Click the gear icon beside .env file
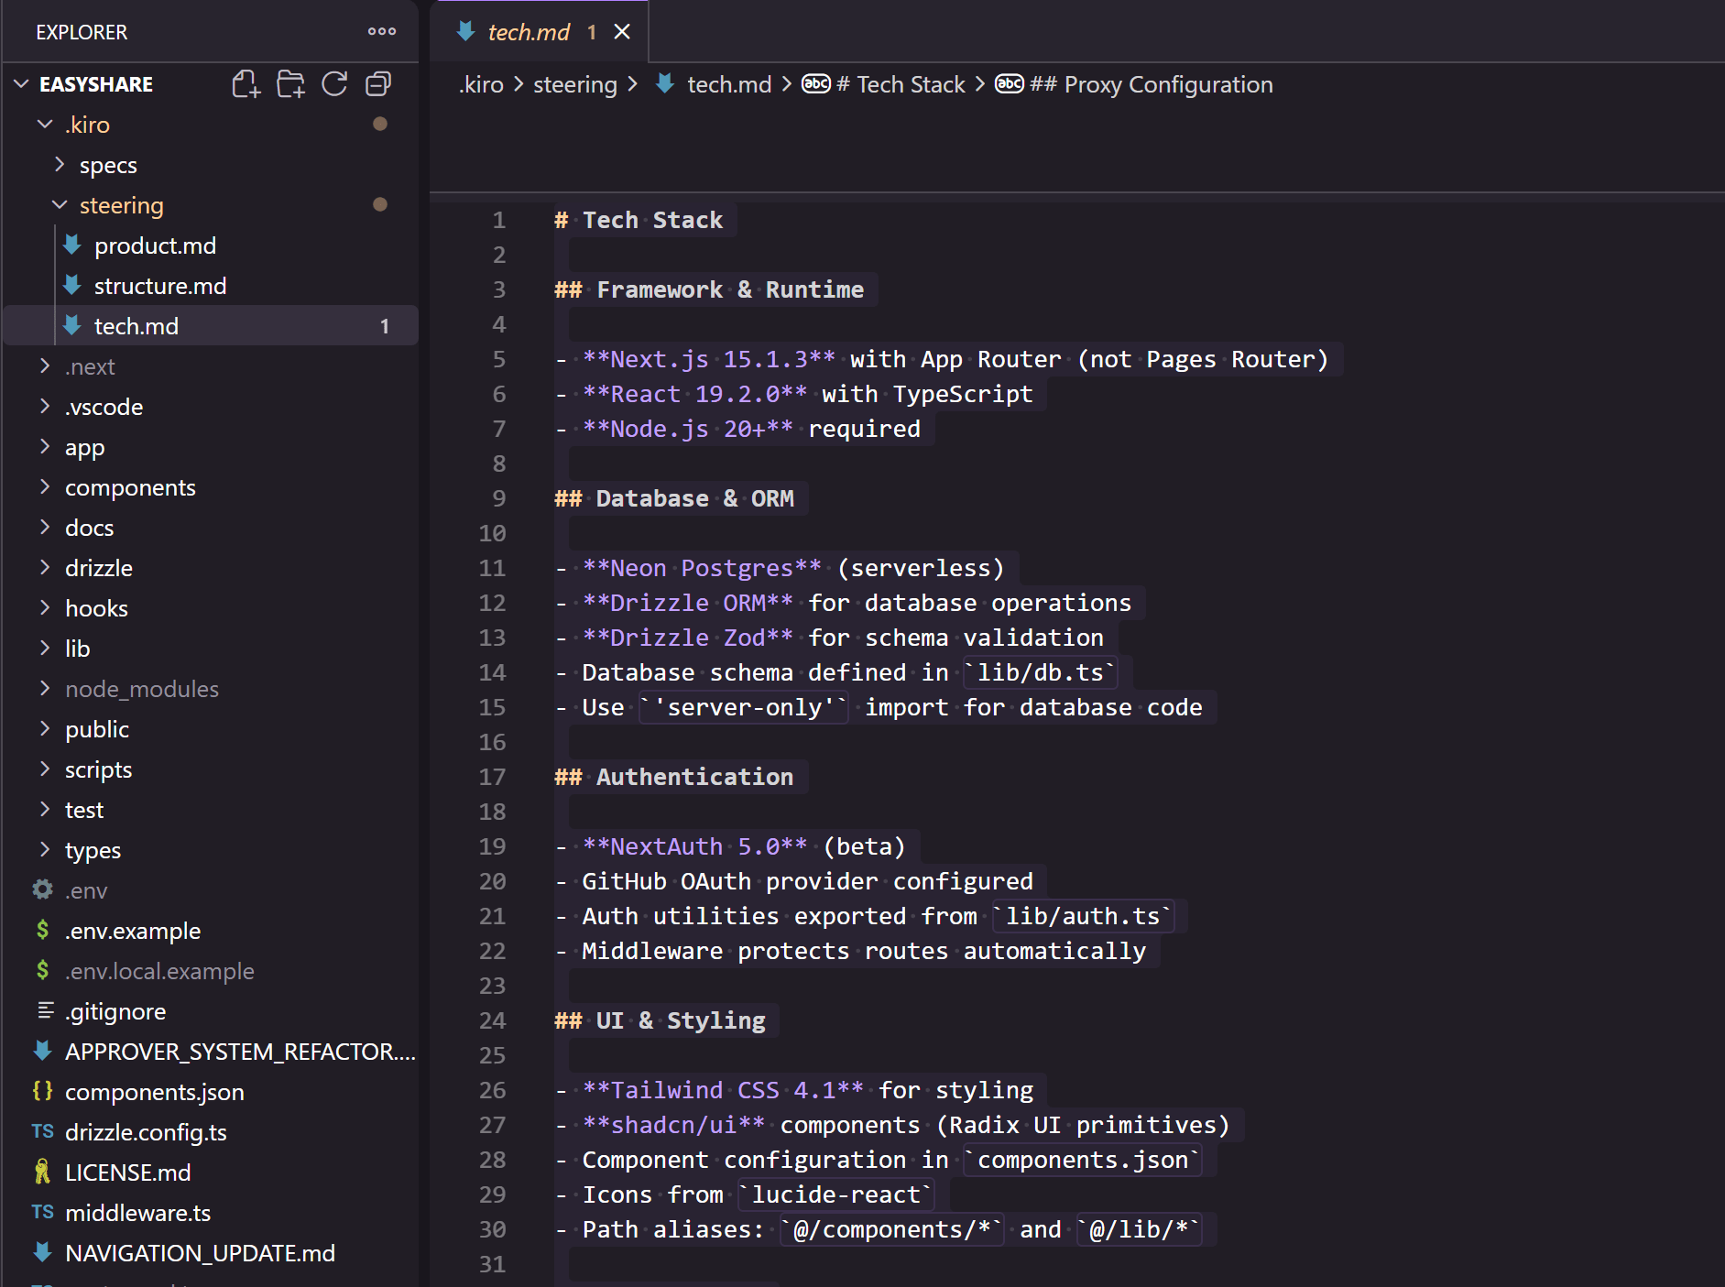The image size is (1725, 1287). (x=42, y=889)
